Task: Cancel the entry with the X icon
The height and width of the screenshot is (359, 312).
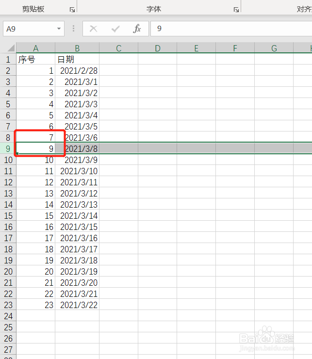Action: pyautogui.click(x=94, y=29)
